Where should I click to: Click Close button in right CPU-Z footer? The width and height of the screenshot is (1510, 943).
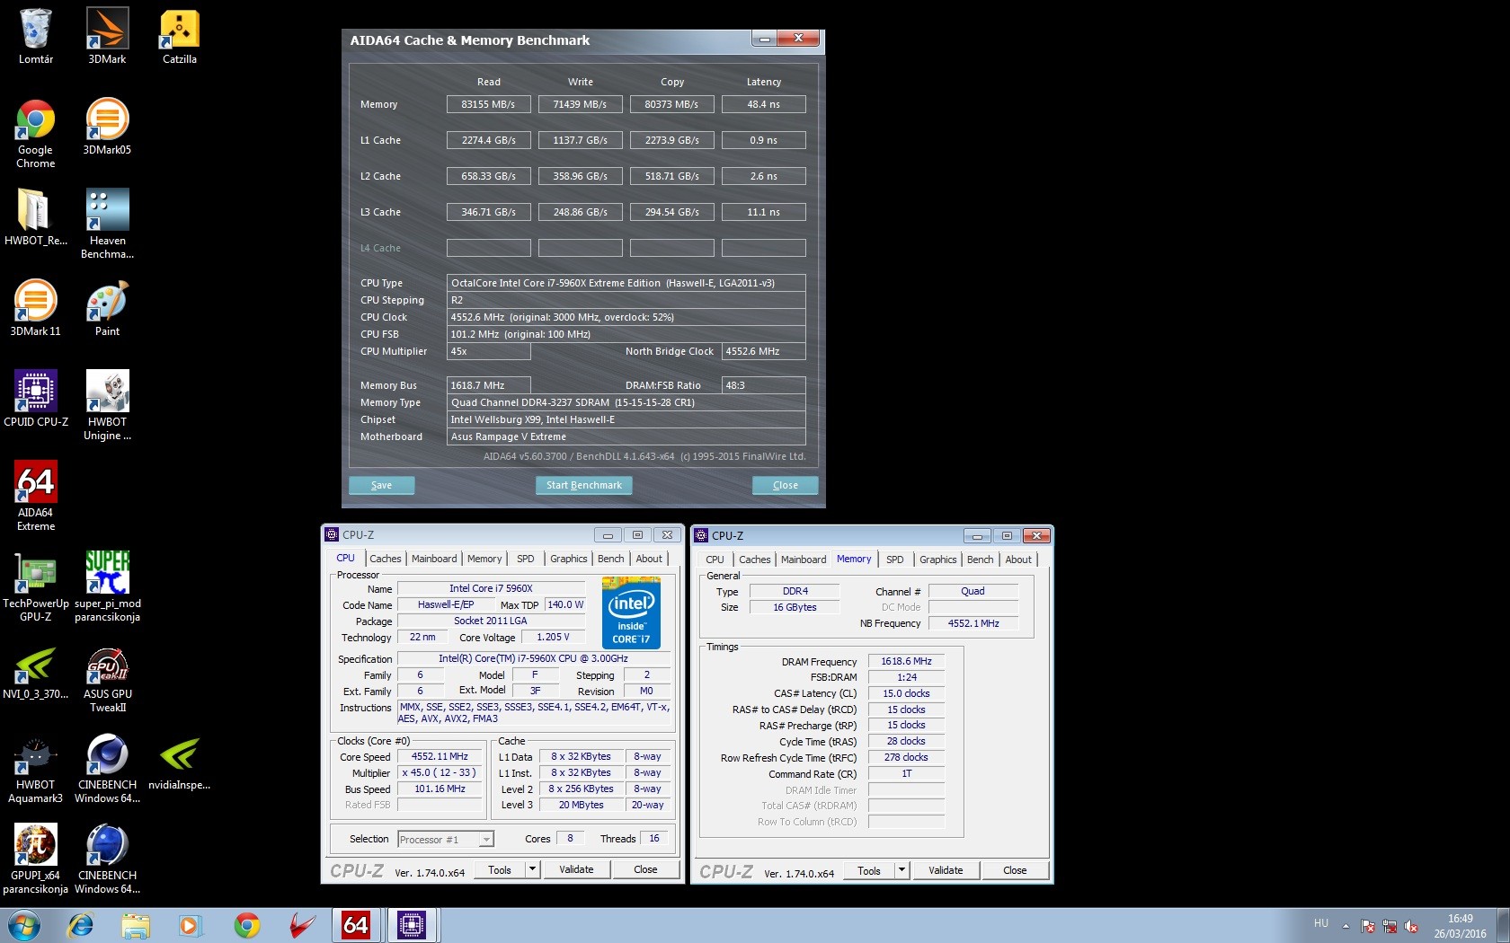(x=1015, y=870)
